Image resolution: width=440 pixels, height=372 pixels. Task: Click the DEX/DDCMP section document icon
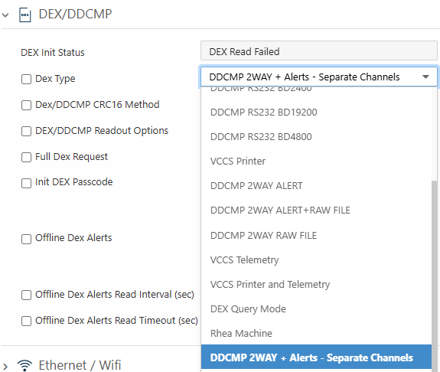click(x=24, y=15)
